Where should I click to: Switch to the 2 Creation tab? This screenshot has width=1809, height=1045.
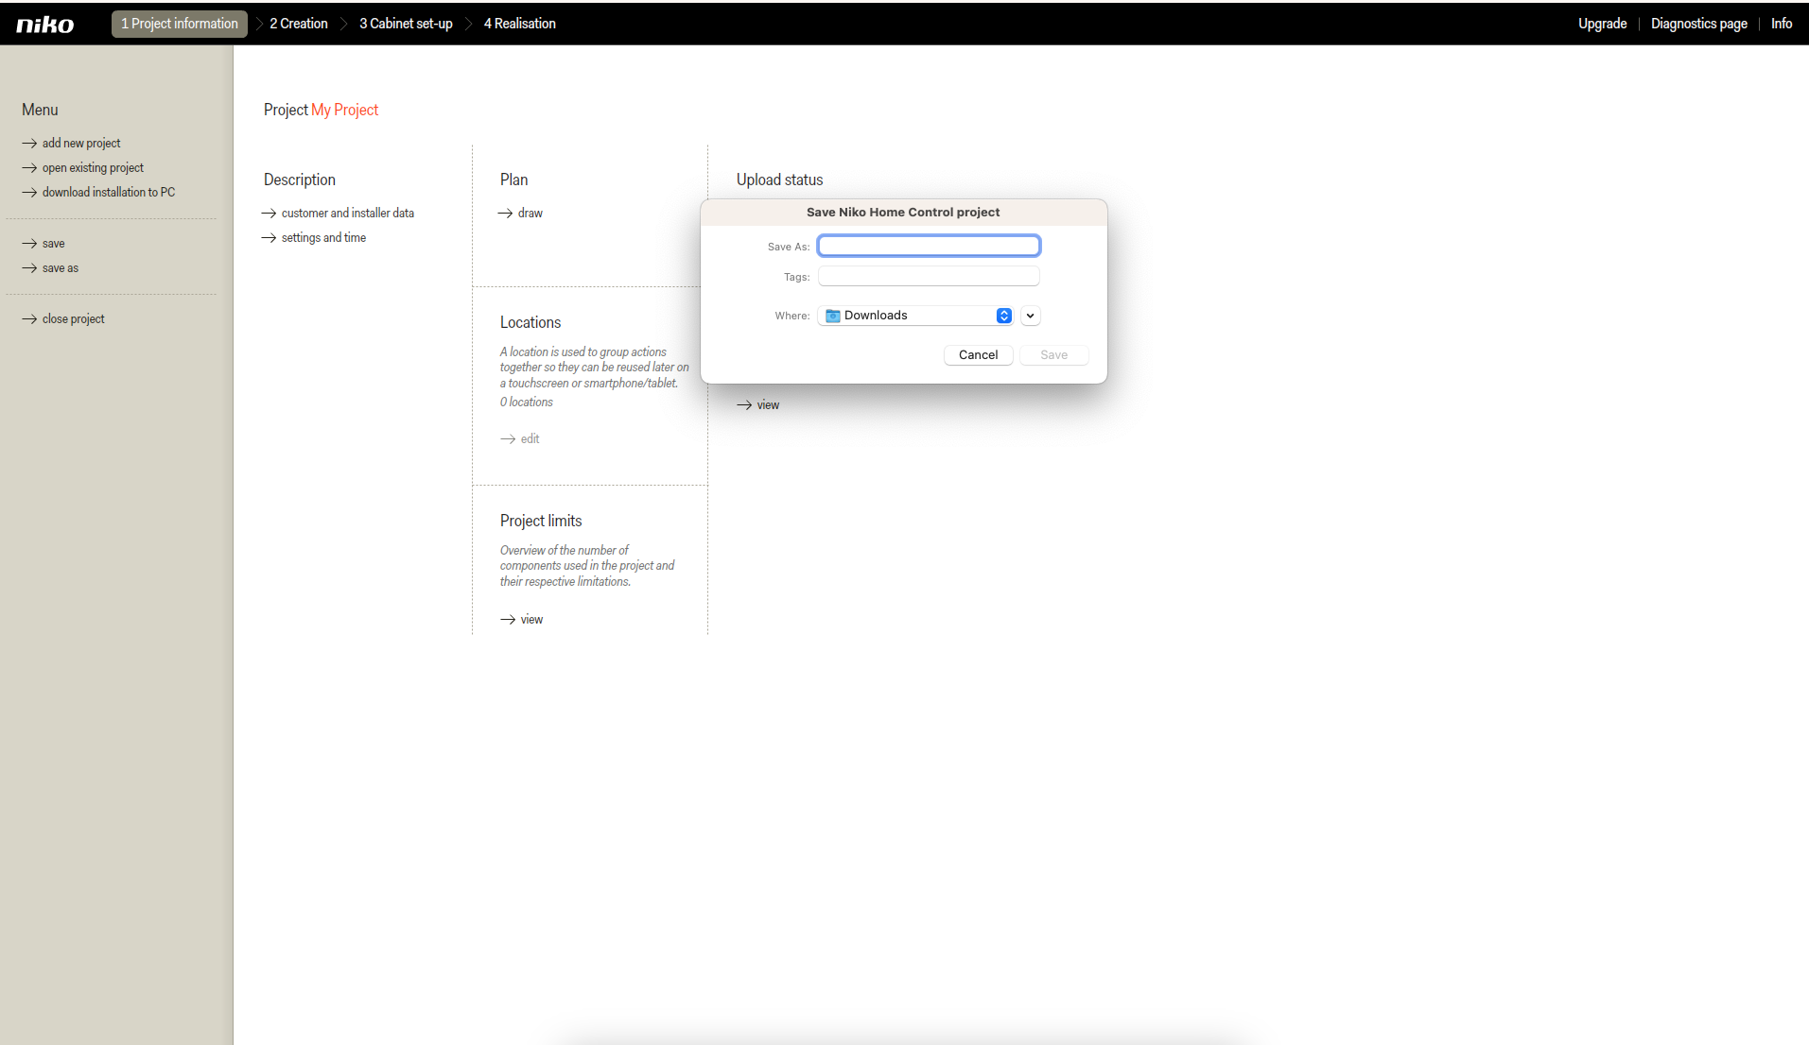click(298, 24)
